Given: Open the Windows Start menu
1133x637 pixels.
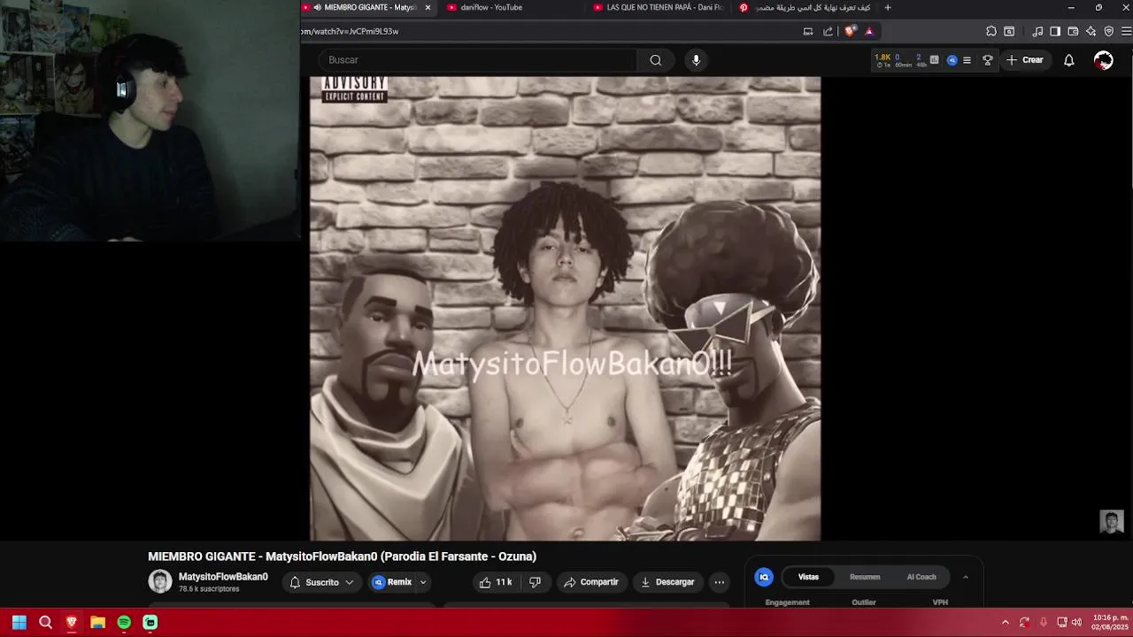Looking at the screenshot, I should [19, 622].
